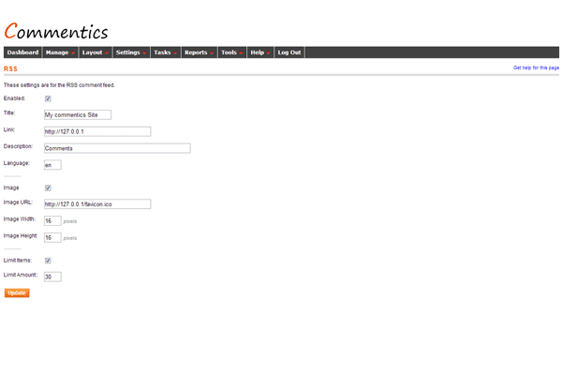Open the Reports menu
Screen dimensions: 562x375
(x=199, y=52)
